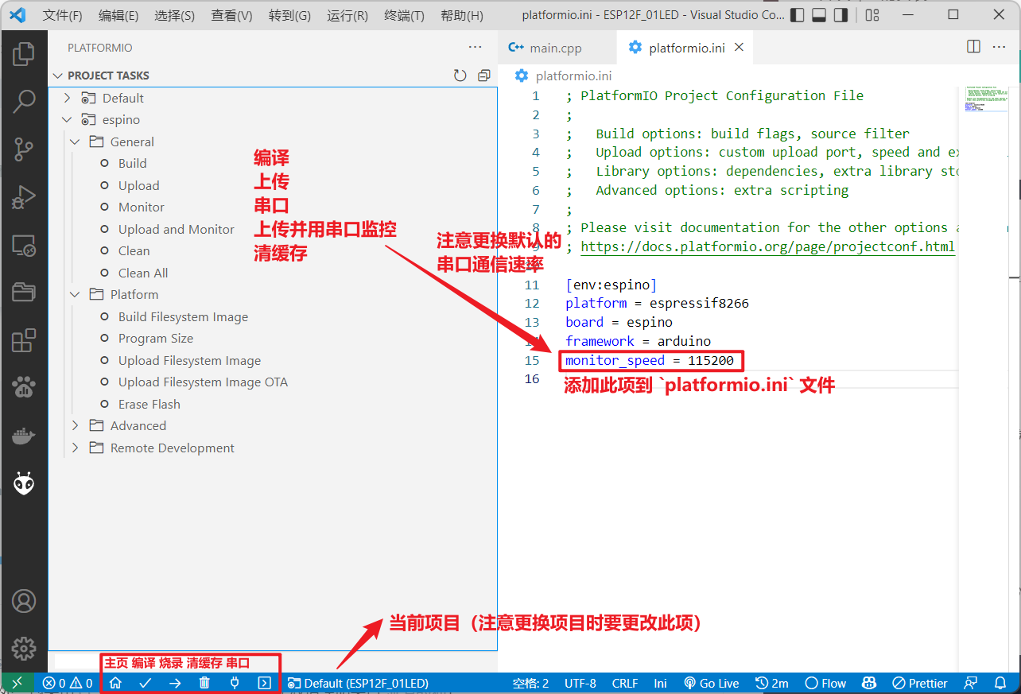Change the UTF-8 encoding setting
The height and width of the screenshot is (694, 1021).
click(x=580, y=683)
